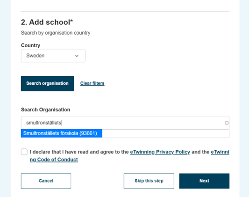This screenshot has width=249, height=197.
Task: Tick the privacy policy declaration checkbox
Action: click(x=24, y=152)
